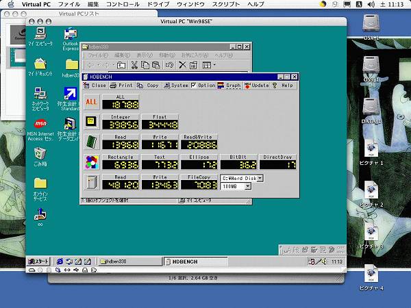Select MSN Internet Access desktop icon
Viewport: 411px width, 308px height.
40,130
